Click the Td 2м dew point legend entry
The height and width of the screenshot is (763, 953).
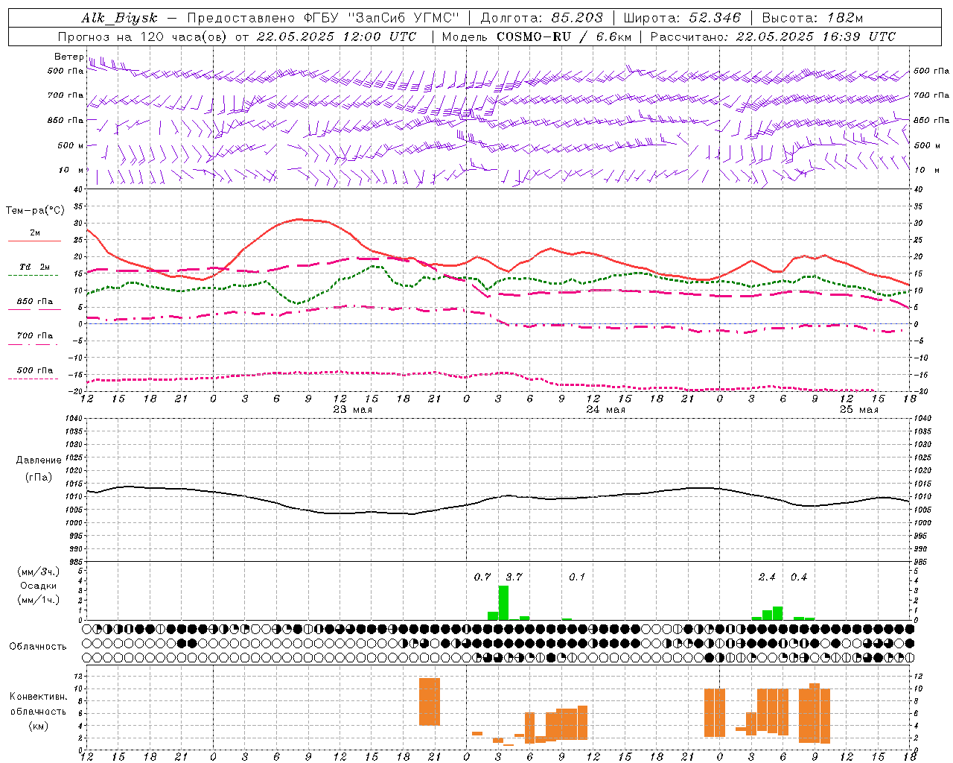pyautogui.click(x=35, y=267)
